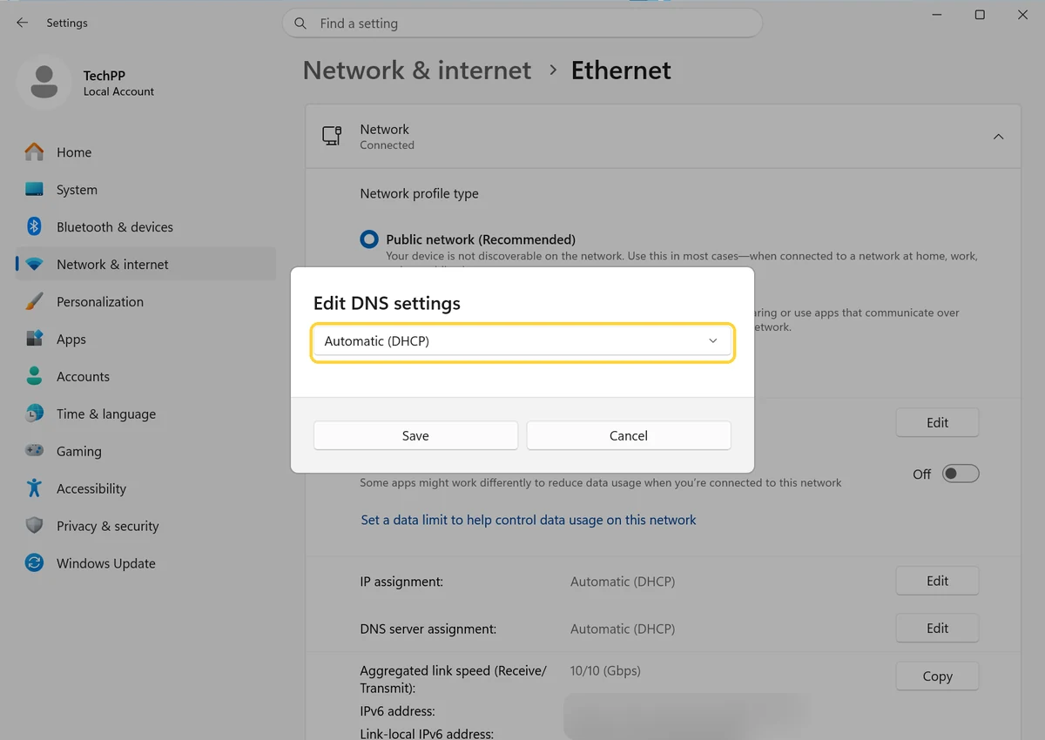
Task: Go to Gaming settings
Action: click(x=79, y=451)
